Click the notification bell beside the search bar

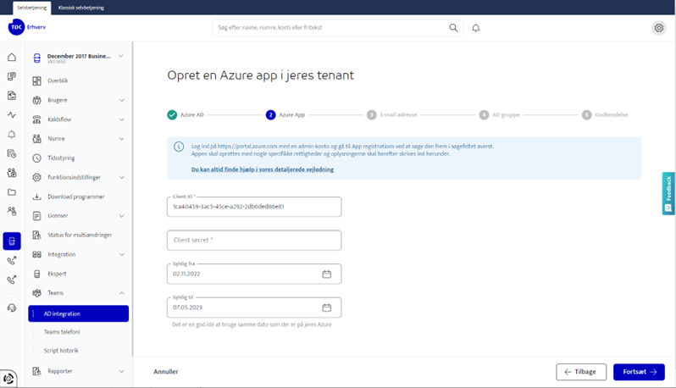point(475,28)
